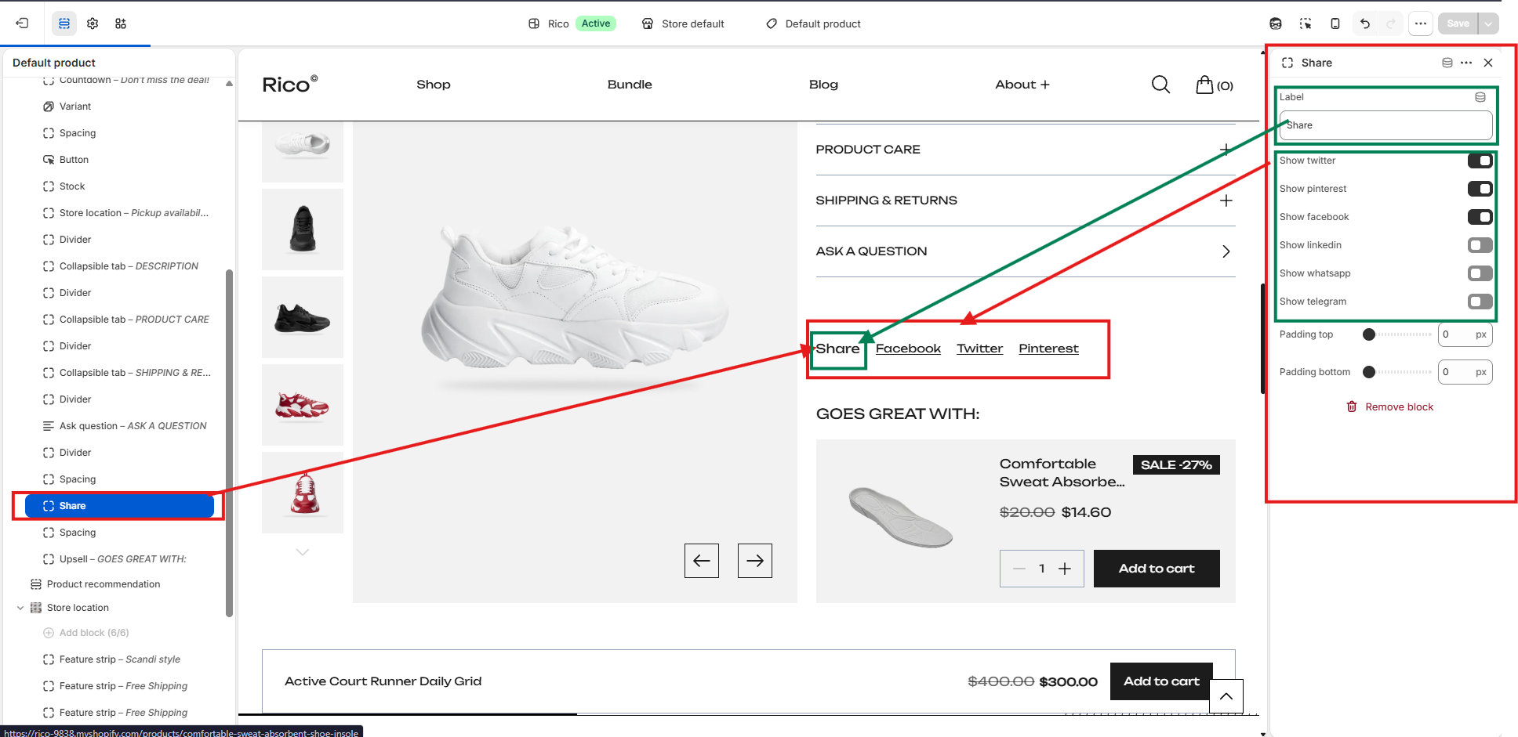Click the Twitter share link

[x=979, y=349]
